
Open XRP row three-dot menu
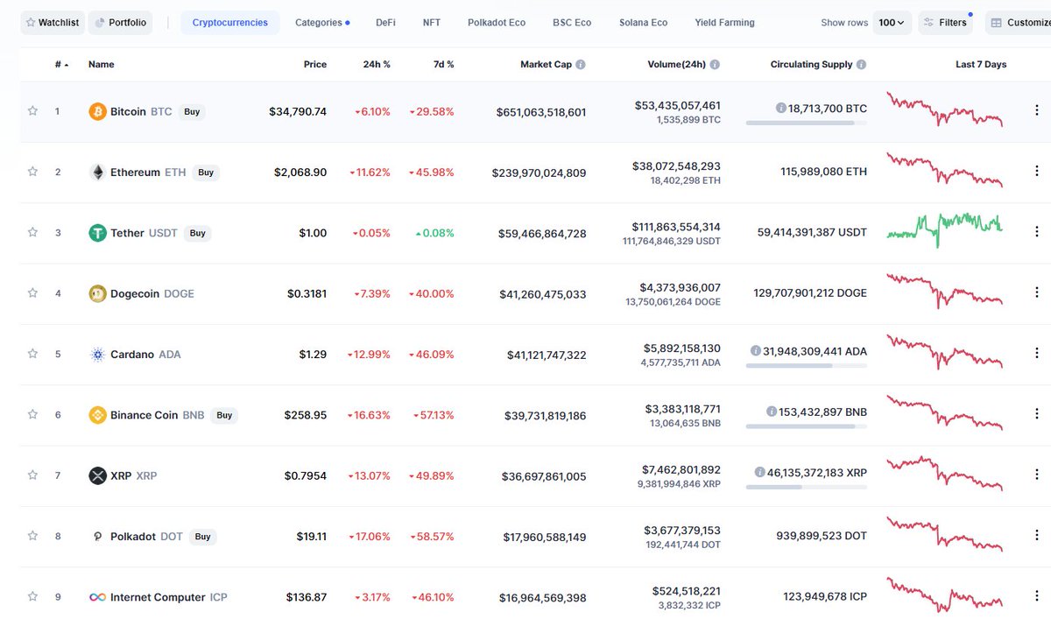(x=1037, y=475)
